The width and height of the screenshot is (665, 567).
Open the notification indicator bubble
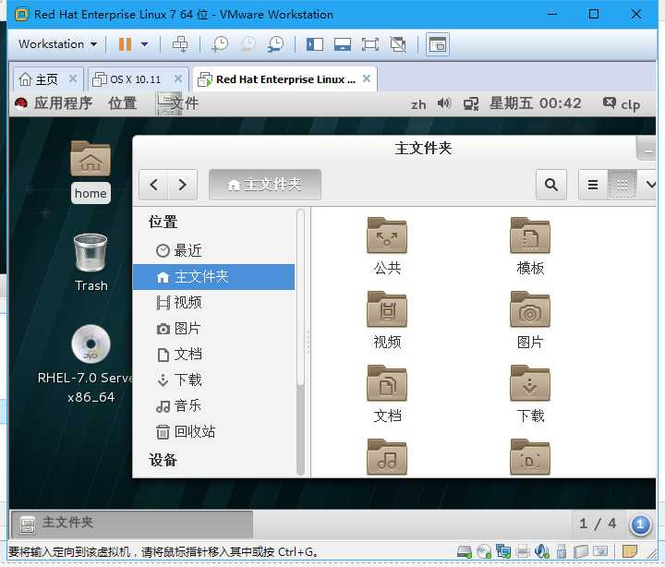[x=640, y=525]
